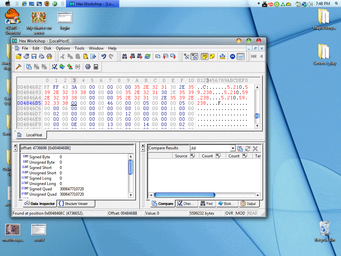Switch to the Bookmarks tab
Viewport: 341px width, 256px height.
tap(227, 204)
